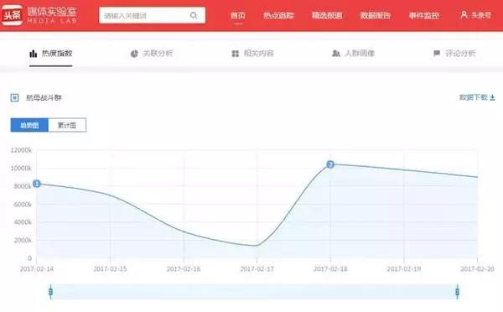Image resolution: width=503 pixels, height=312 pixels.
Task: Open the 事件监控 navigation link
Action: click(423, 15)
